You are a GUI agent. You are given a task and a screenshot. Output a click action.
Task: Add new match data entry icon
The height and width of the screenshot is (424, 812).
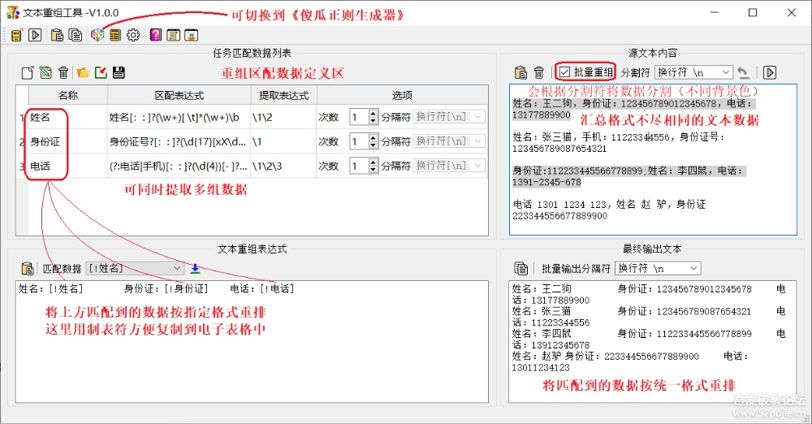[28, 72]
